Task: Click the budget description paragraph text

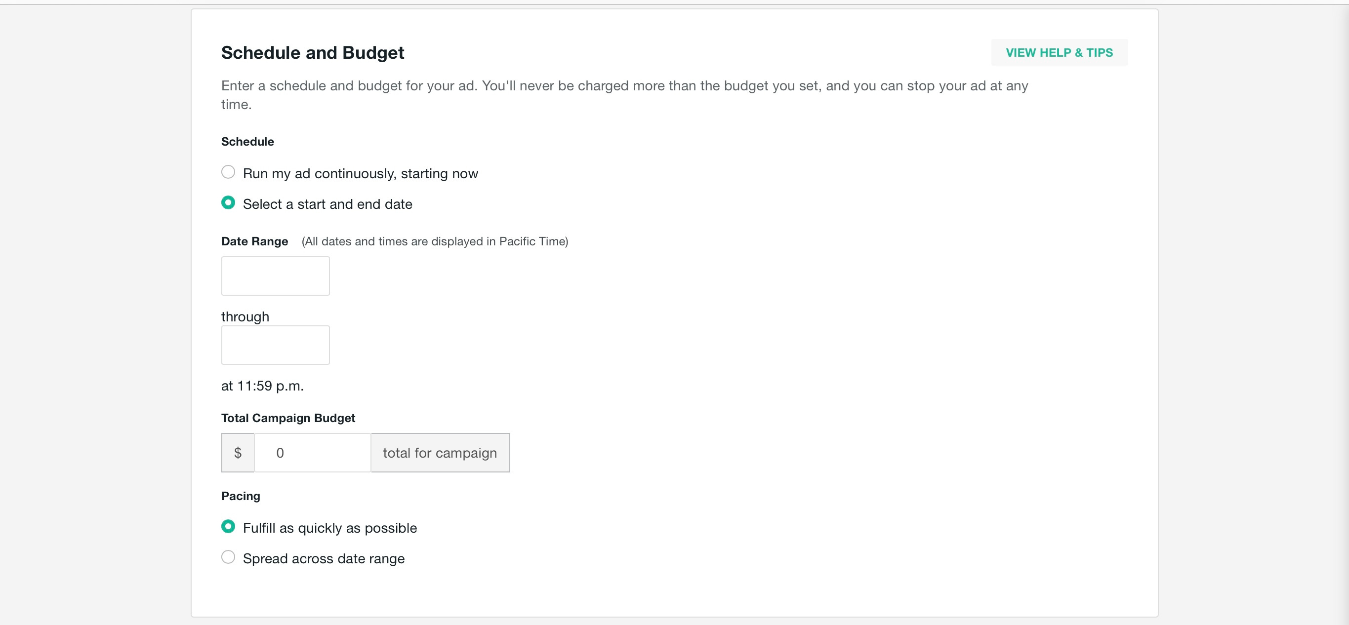Action: click(624, 86)
